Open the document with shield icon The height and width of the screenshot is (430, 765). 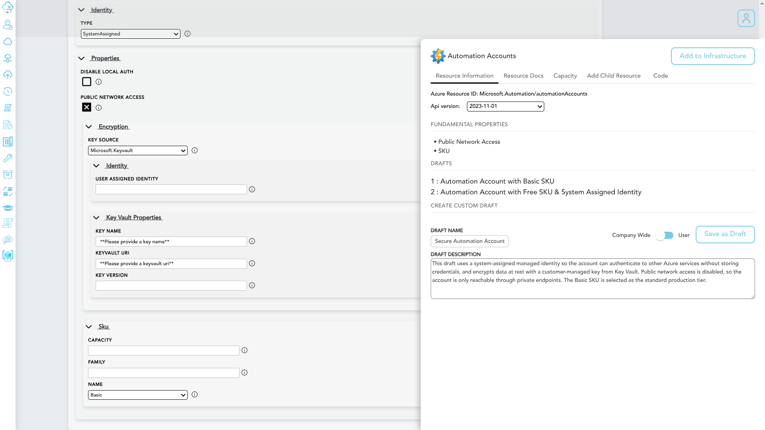pyautogui.click(x=8, y=125)
